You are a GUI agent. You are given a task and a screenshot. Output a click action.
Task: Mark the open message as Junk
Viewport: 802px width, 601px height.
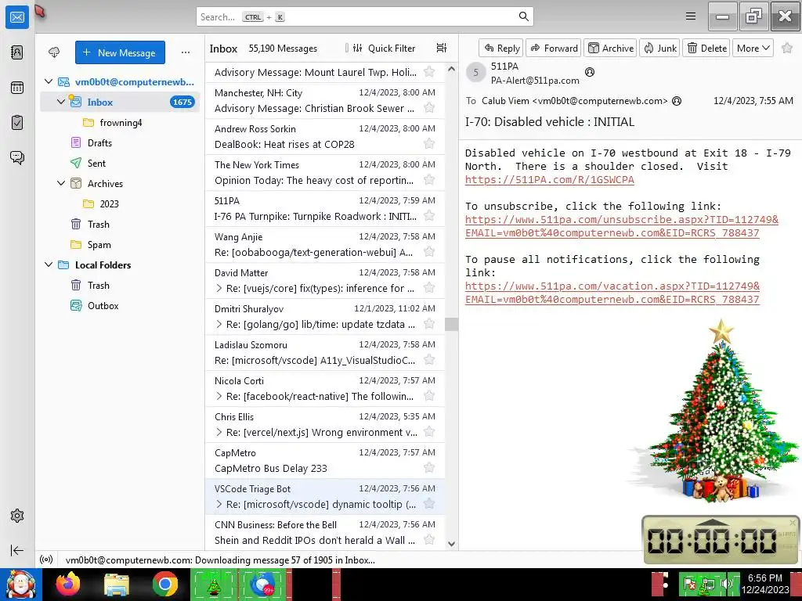pos(659,48)
